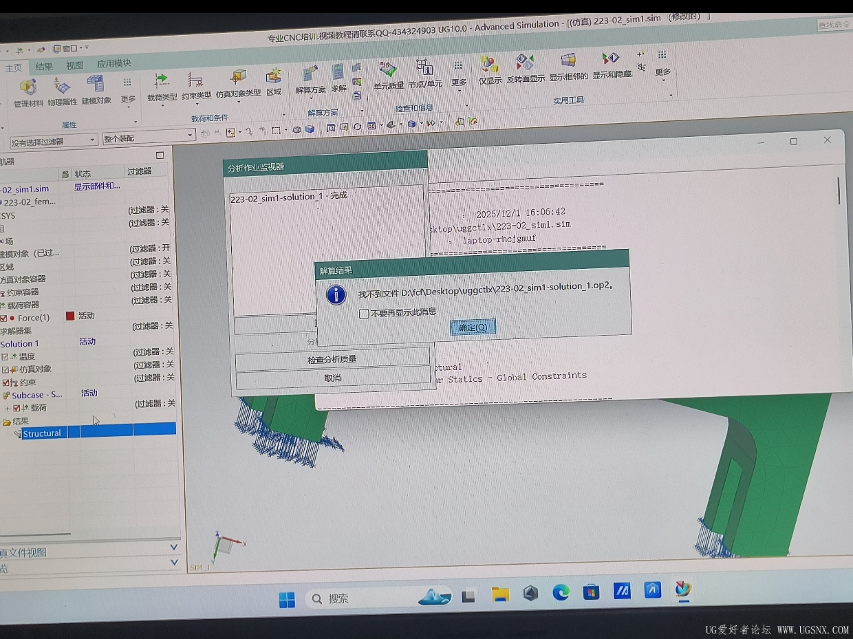Open the 整个装配 selection scope dropdown

coord(190,136)
